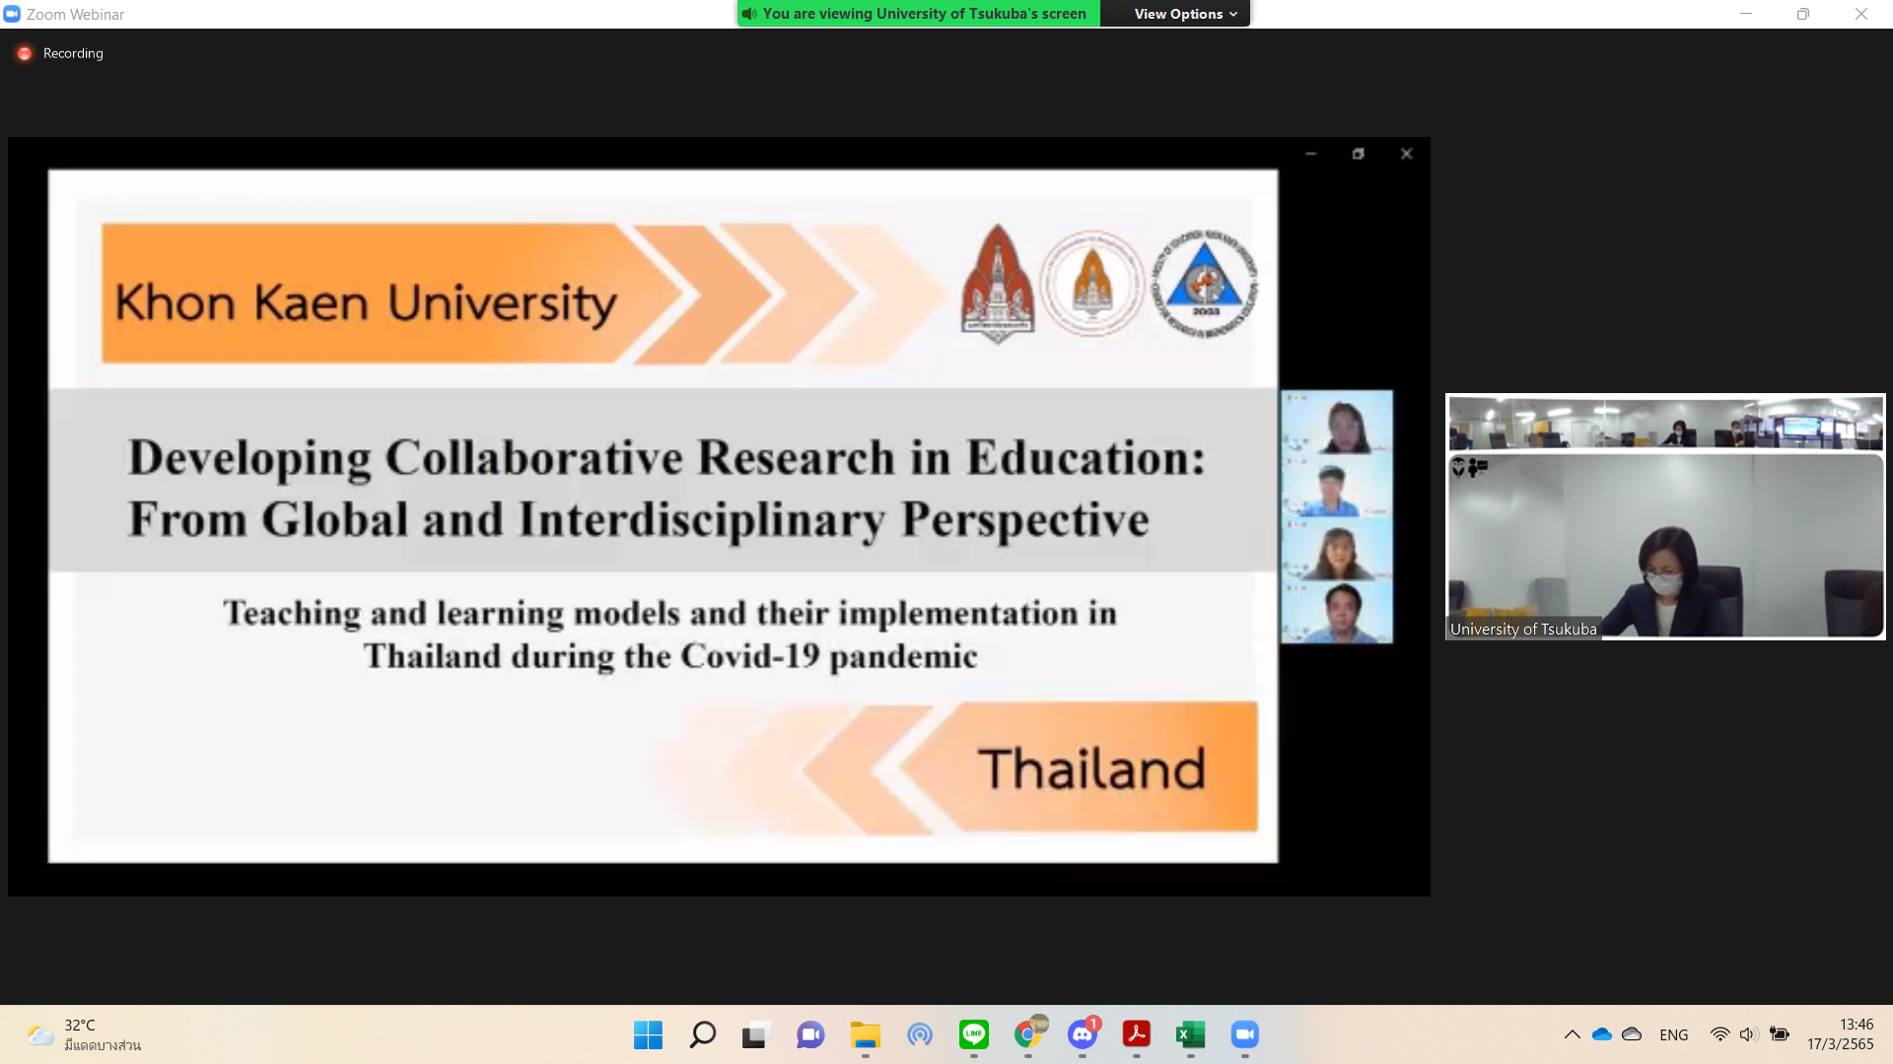Image resolution: width=1893 pixels, height=1064 pixels.
Task: Toggle Task View in taskbar
Action: tap(755, 1034)
